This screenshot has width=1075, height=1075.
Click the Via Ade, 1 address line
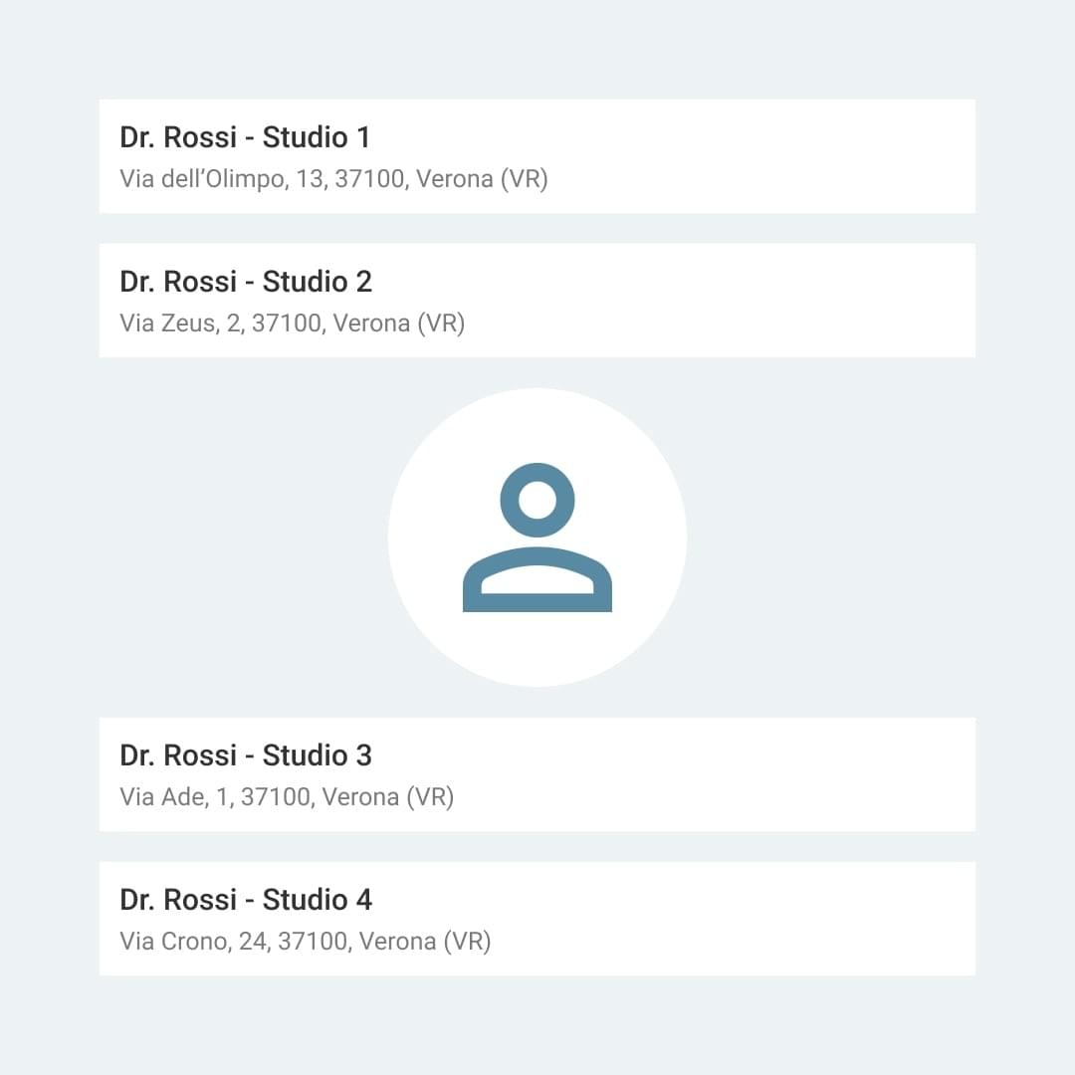click(x=287, y=797)
